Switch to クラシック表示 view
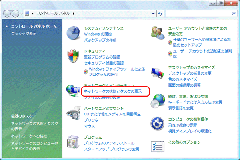The height and width of the screenshot is (160, 240). [24, 34]
